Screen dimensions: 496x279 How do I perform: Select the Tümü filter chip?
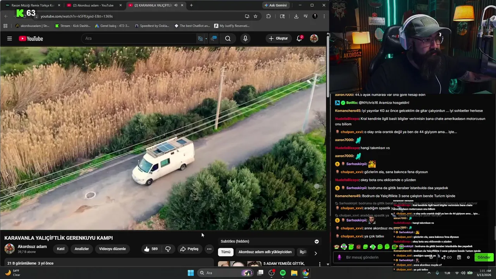[226, 252]
